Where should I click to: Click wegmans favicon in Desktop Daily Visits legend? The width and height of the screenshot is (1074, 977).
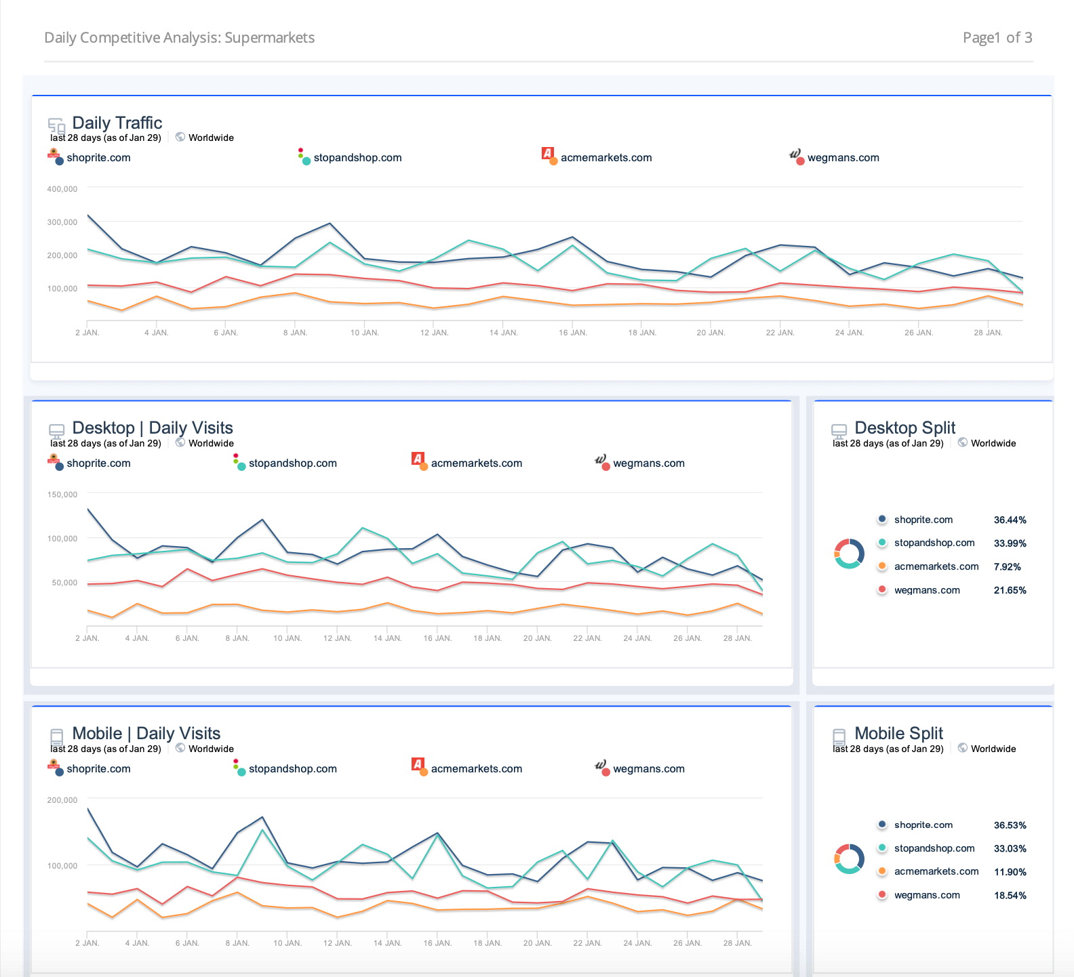(x=600, y=459)
